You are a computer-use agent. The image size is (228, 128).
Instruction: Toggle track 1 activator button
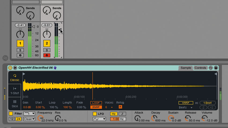(x=20, y=43)
